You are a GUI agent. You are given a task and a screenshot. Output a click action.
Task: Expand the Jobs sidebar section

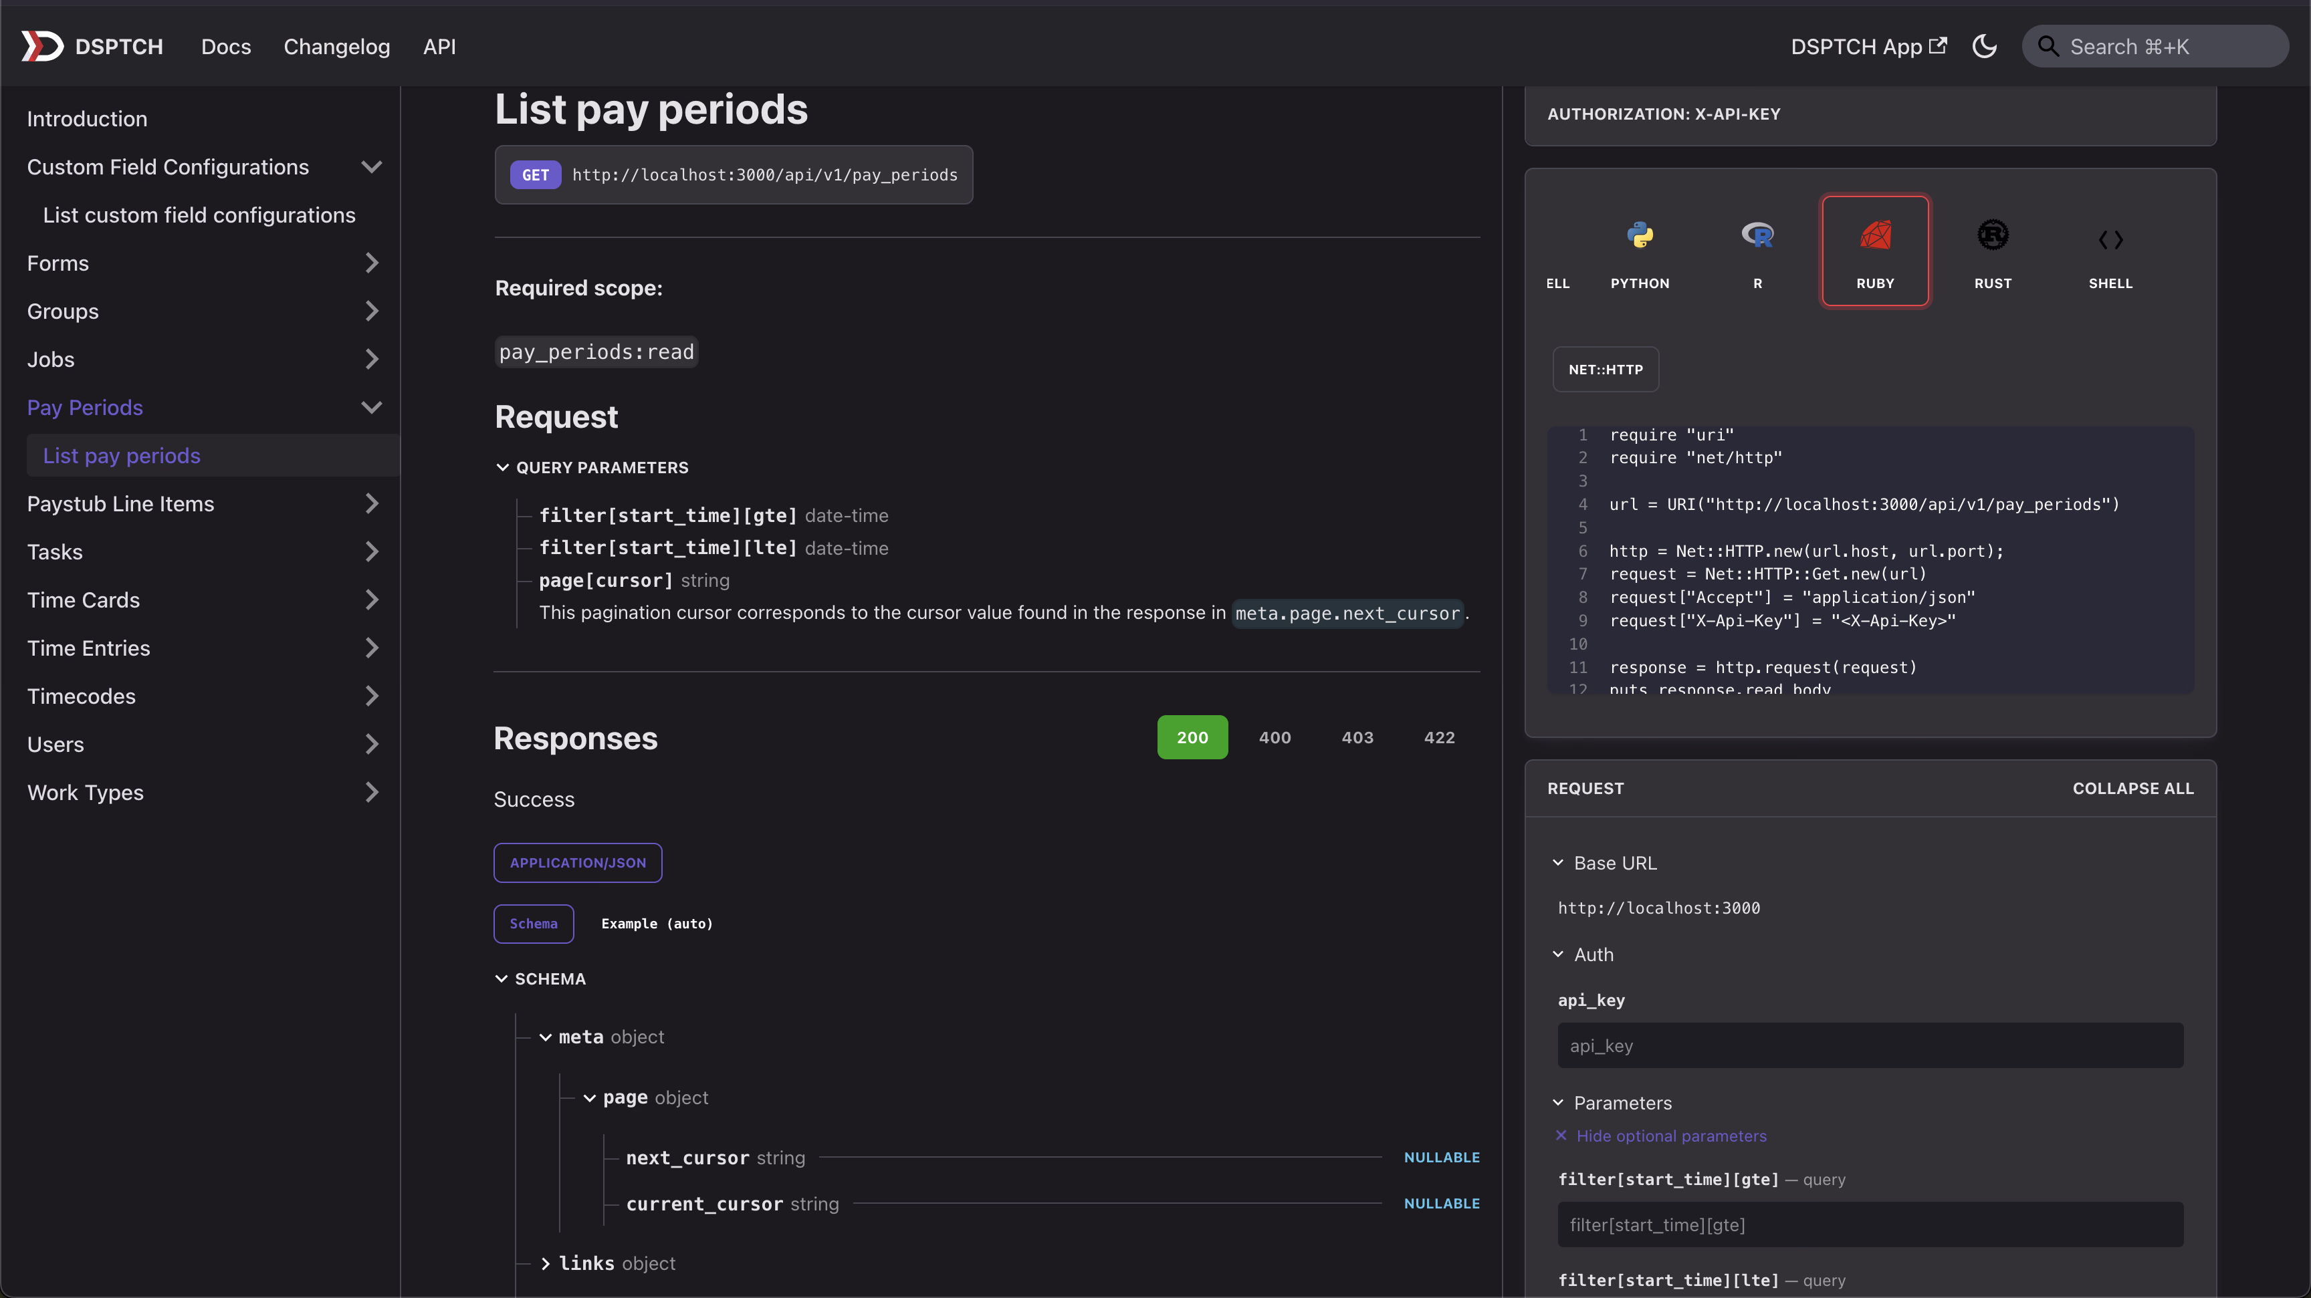point(371,360)
